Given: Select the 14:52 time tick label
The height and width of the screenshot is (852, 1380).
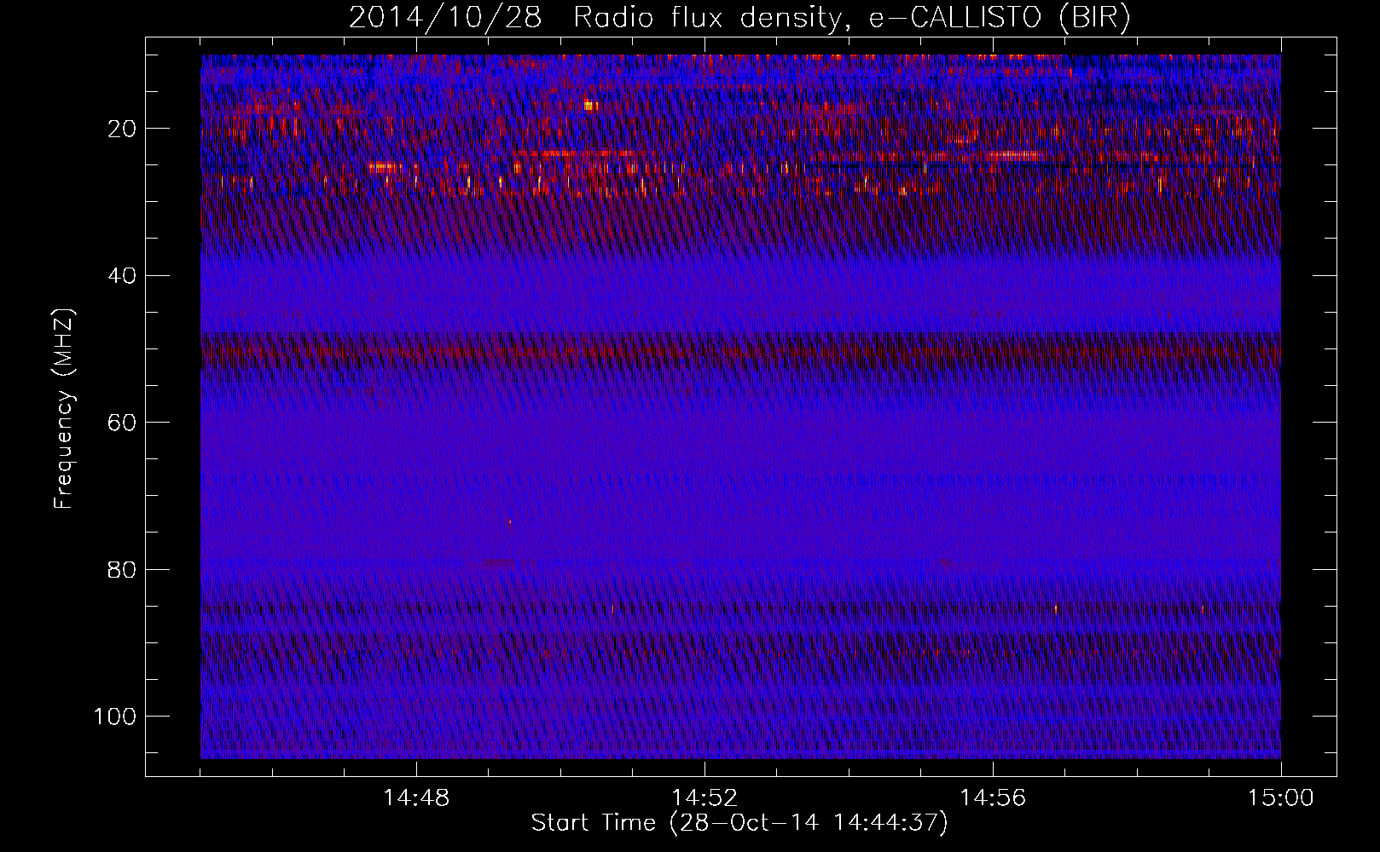Looking at the screenshot, I should coord(704,798).
